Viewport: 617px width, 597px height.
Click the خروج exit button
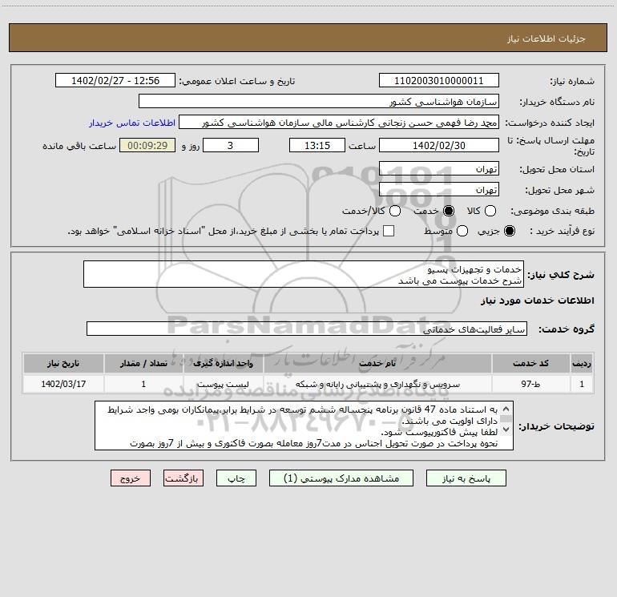(131, 478)
